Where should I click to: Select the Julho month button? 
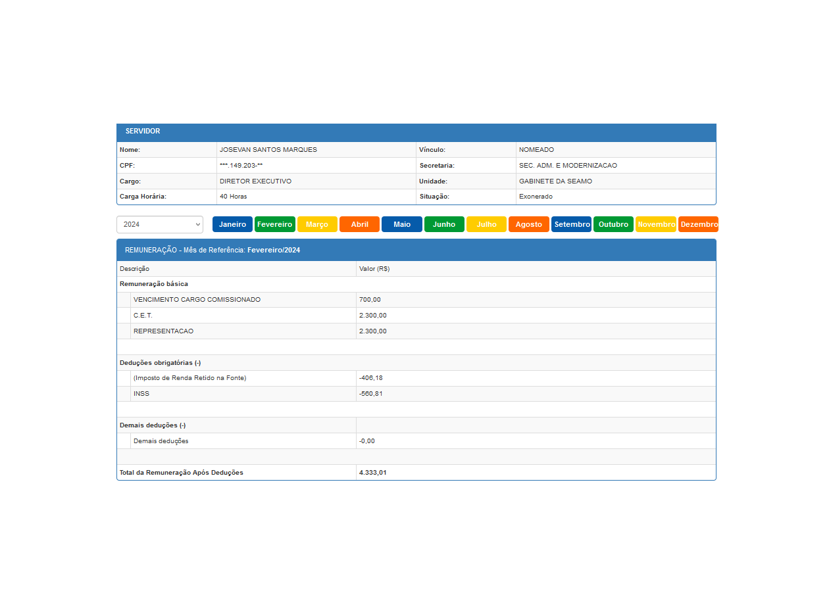point(486,224)
